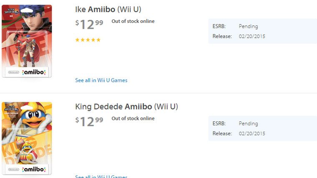
Task: Open the King Dedede Amiibo (Wii U) title
Action: coord(126,106)
